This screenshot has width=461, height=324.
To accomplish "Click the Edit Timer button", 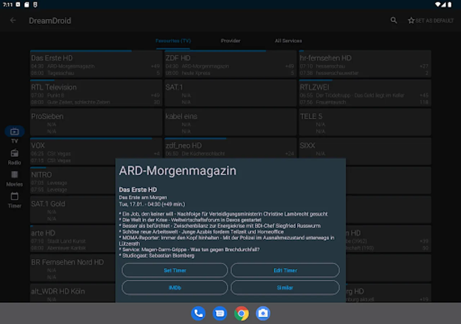I will (285, 270).
